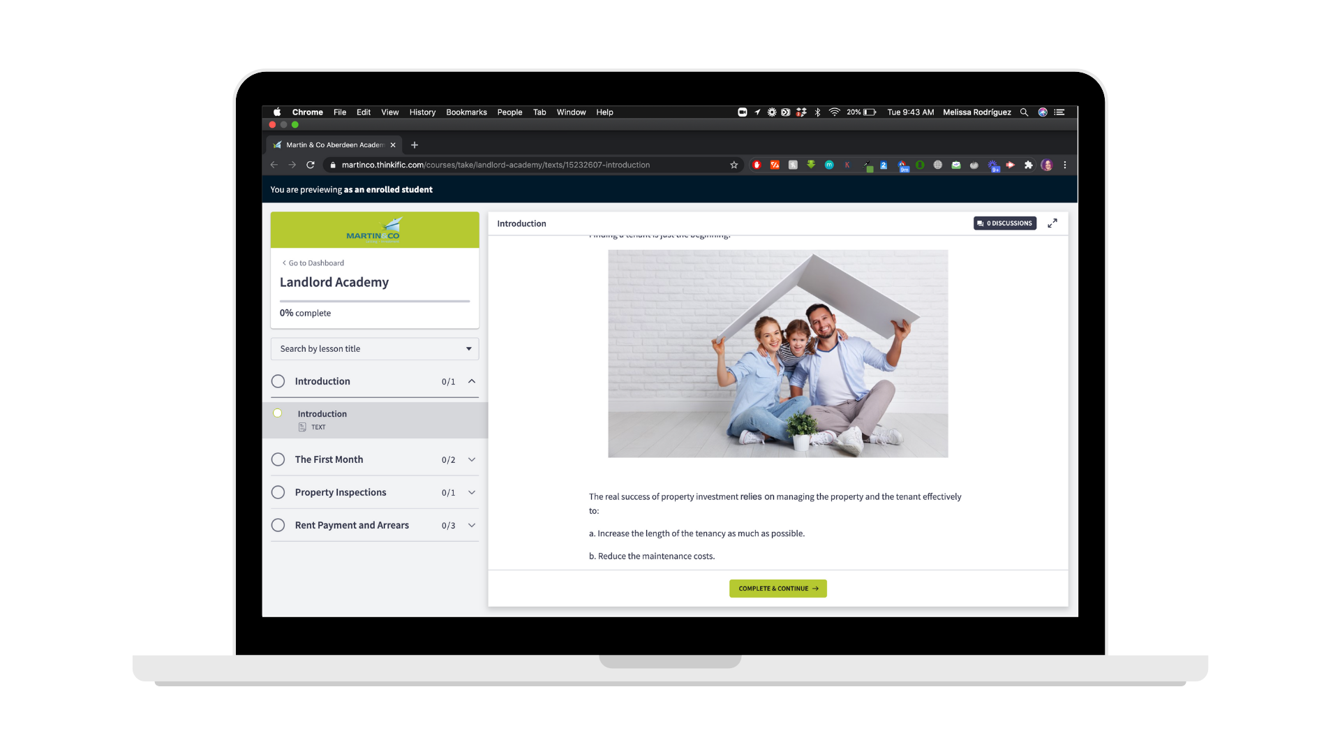The height and width of the screenshot is (754, 1340).
Task: Expand Rent Payment and Arrears chapter
Action: [472, 525]
